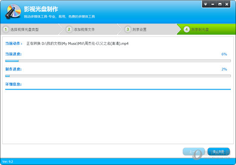
Task: Click the 锐动多媒体工具 subtitle text
Action: (59, 17)
